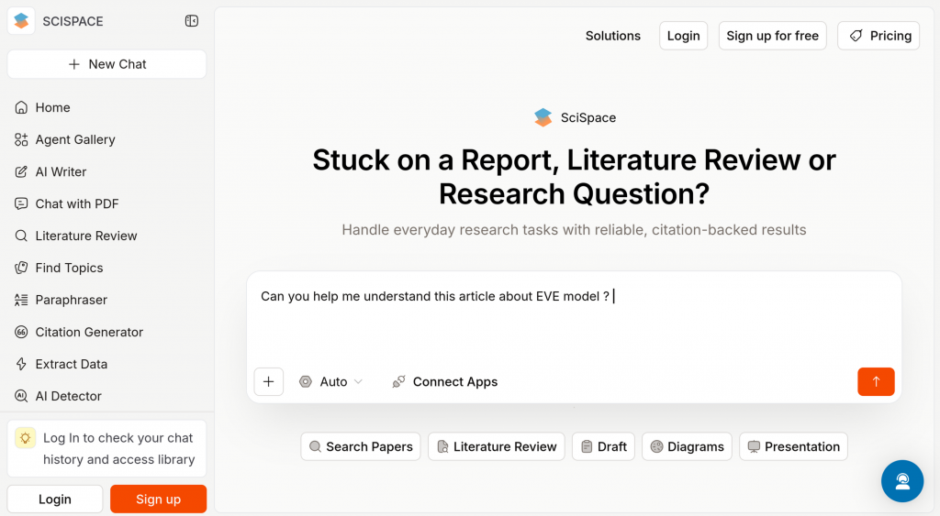This screenshot has width=940, height=516.
Task: Click the Chat with PDF icon
Action: click(x=21, y=203)
